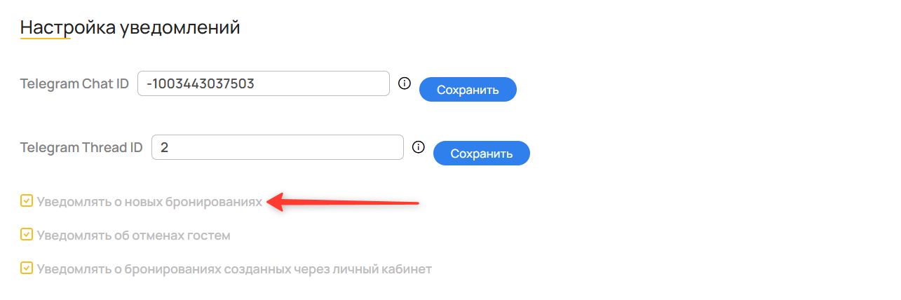Toggle checkbox for bookings created via личный кабинет
The width and height of the screenshot is (901, 300).
tap(27, 268)
